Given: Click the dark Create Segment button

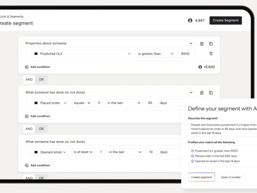Looking at the screenshot, I should click(226, 20).
